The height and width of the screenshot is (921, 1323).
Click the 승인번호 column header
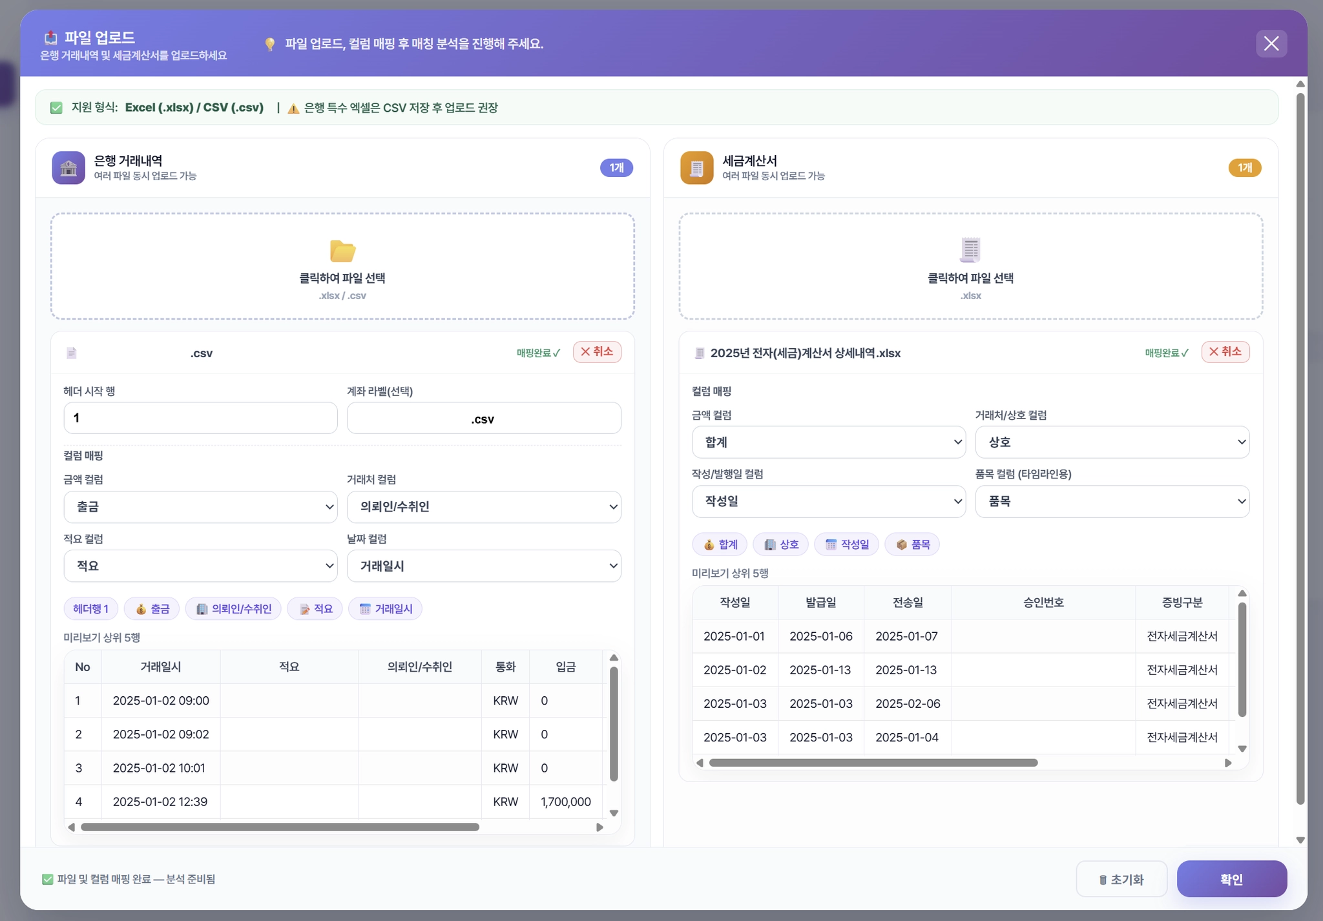[x=1043, y=603]
